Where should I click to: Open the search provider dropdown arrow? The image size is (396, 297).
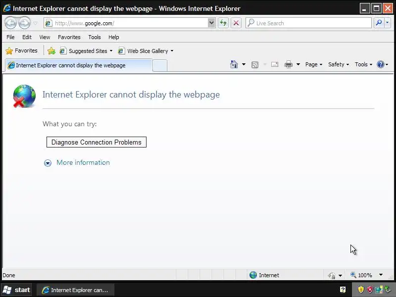[x=388, y=23]
